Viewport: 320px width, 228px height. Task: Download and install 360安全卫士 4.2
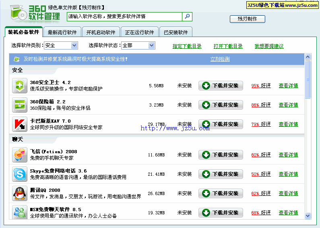click(221, 86)
